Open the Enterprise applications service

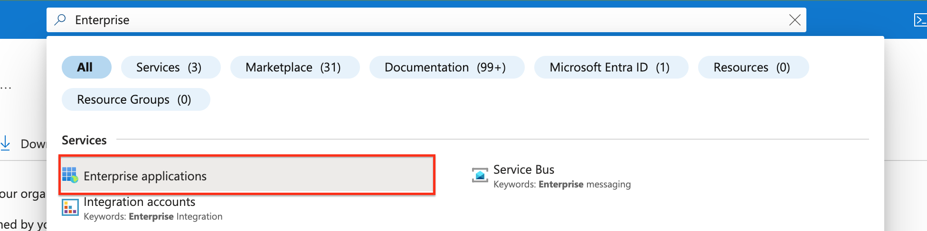tap(145, 176)
